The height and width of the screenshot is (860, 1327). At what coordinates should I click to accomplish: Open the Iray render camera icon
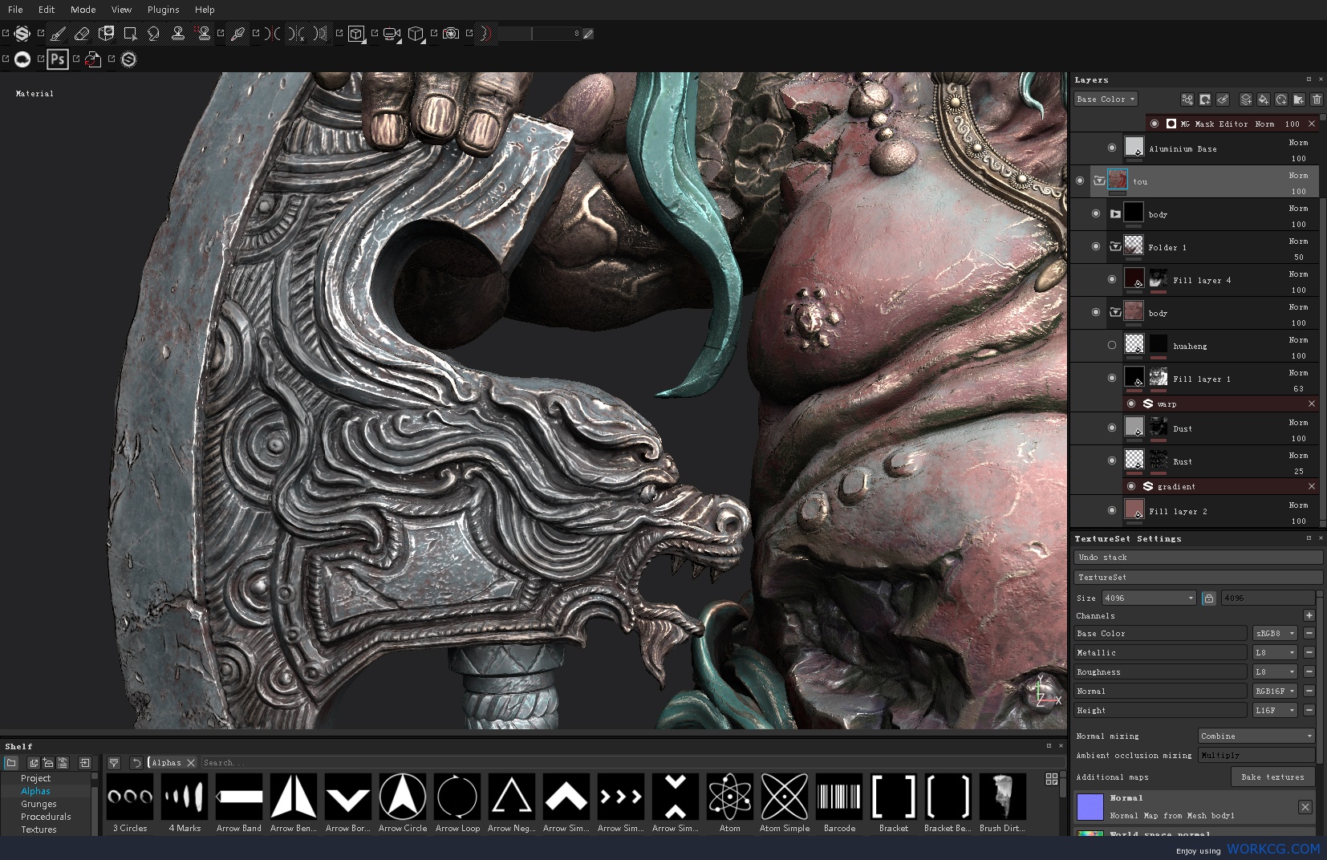click(451, 34)
